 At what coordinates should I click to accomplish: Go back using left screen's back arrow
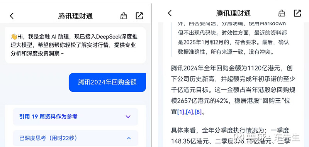12,16
